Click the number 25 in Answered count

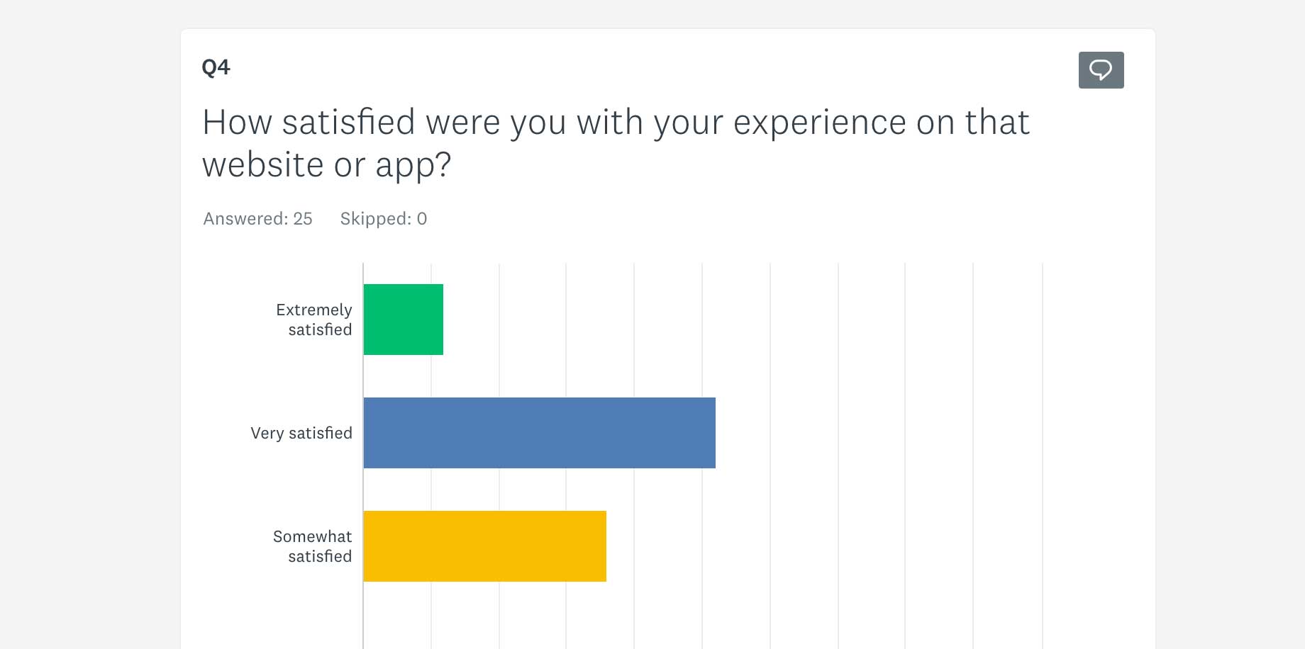pos(303,219)
